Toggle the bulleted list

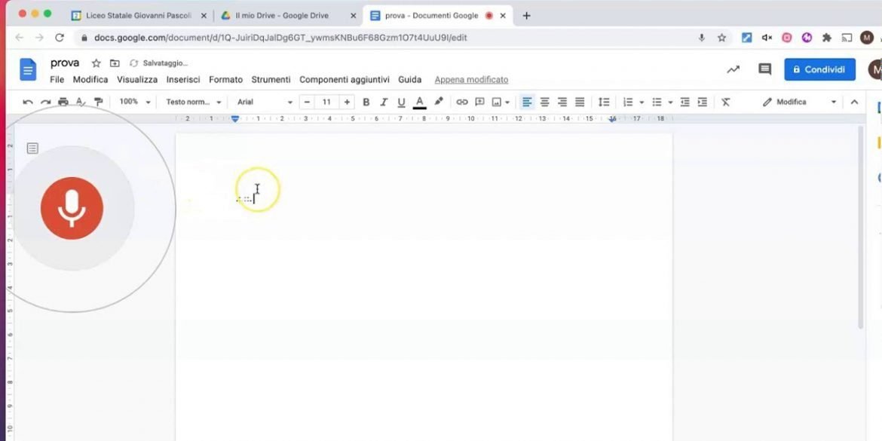657,102
